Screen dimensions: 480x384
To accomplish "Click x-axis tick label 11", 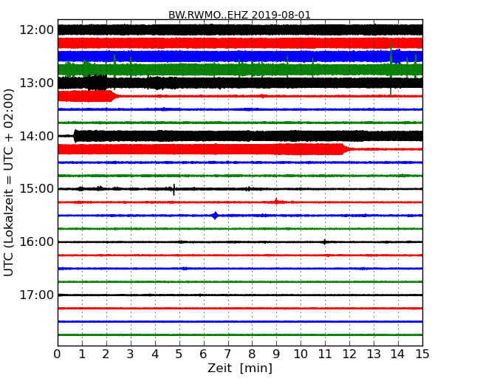I will (325, 354).
